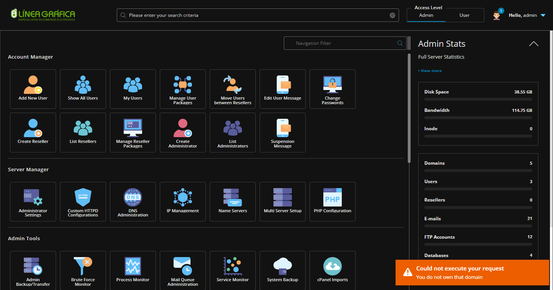Open the Create Administrator icon
The image size is (553, 290).
point(183,132)
